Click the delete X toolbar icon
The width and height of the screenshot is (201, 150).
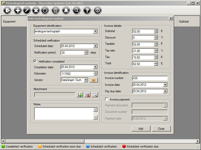pos(36,10)
